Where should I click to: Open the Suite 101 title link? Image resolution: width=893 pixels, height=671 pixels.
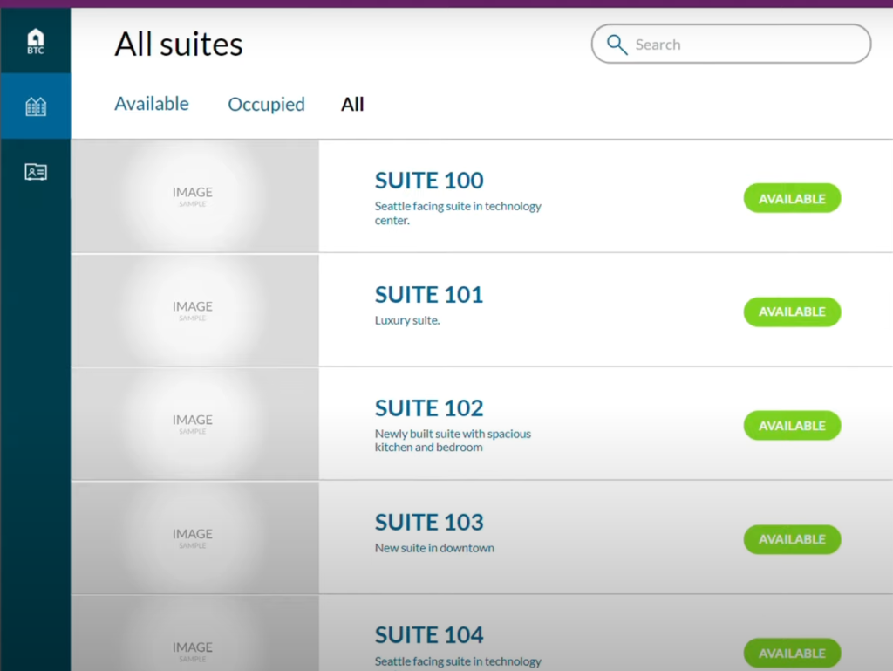(x=429, y=294)
